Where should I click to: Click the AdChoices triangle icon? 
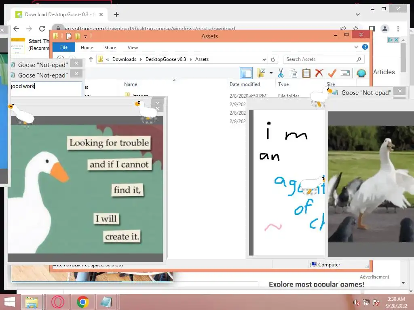point(390,40)
